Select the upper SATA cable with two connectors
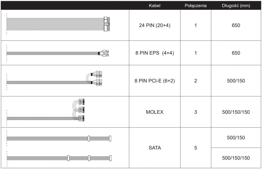This screenshot has height=169, width=262. pos(58,138)
